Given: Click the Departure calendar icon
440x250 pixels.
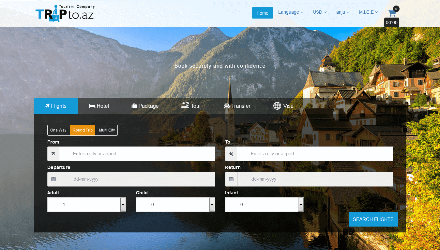Looking at the screenshot, I should click(x=53, y=179).
